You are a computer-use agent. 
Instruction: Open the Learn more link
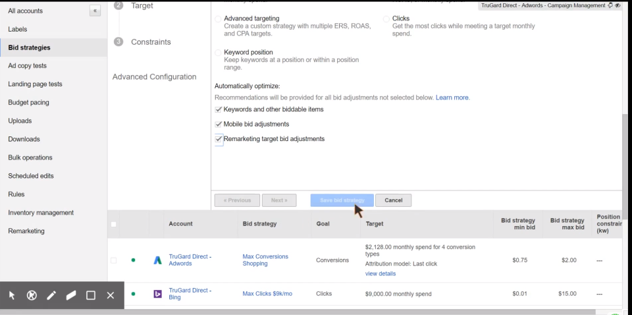click(x=452, y=98)
